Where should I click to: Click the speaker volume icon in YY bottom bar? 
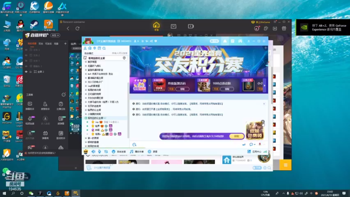click(93, 151)
